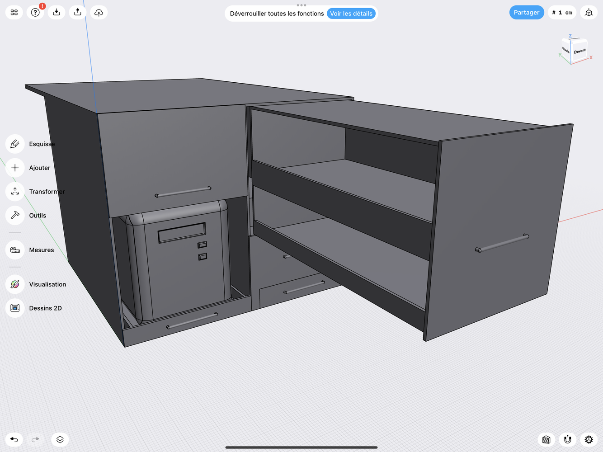603x452 pixels.
Task: Open the Ajouter plus tool
Action: [x=15, y=168]
